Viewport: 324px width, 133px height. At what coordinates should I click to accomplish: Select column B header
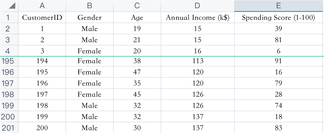pyautogui.click(x=90, y=6)
